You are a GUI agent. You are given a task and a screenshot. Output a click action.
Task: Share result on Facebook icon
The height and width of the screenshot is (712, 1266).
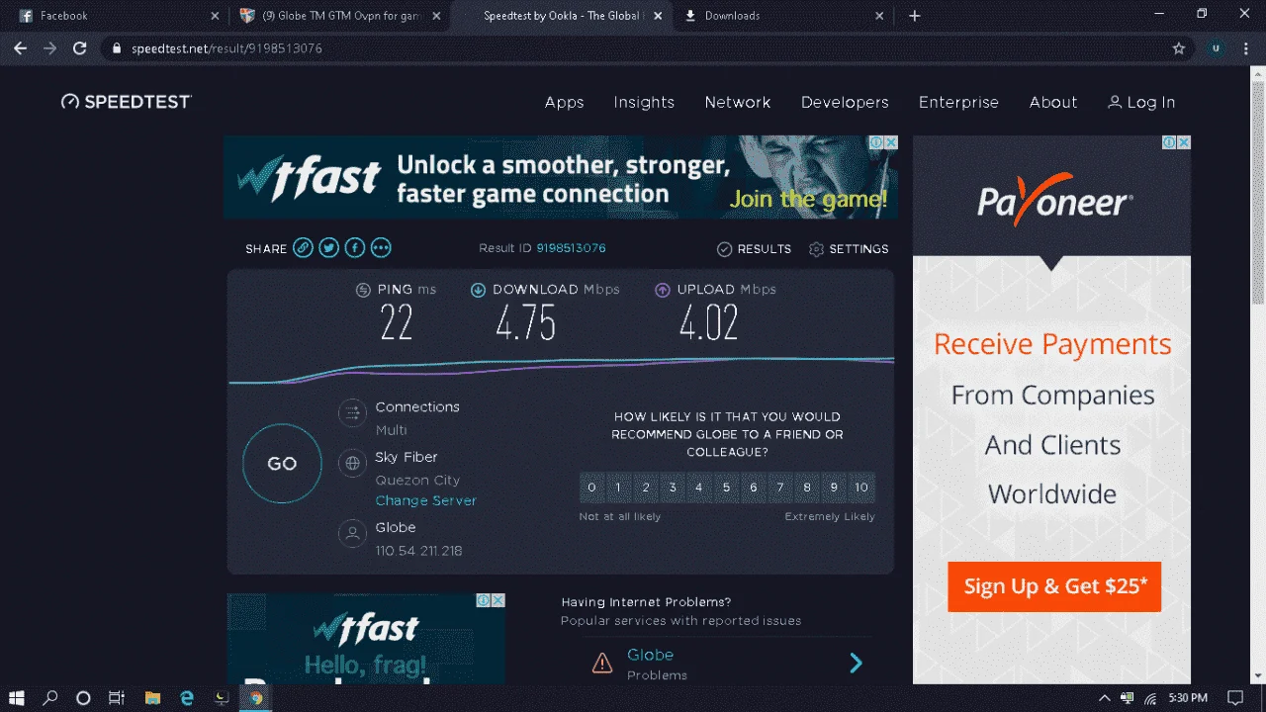(x=354, y=248)
